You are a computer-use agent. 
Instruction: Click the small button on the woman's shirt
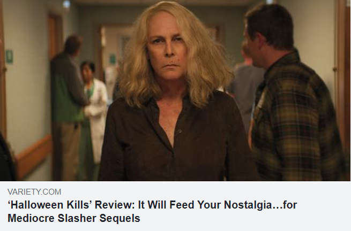[x=180, y=131]
